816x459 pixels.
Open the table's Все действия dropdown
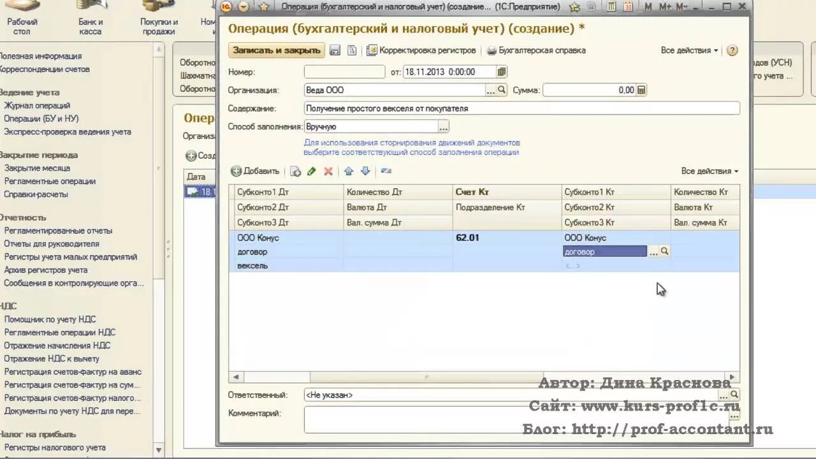pos(710,171)
